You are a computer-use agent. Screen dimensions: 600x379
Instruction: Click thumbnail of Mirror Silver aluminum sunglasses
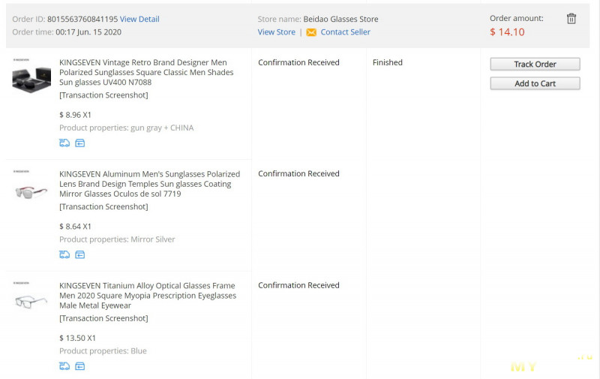[x=31, y=188]
